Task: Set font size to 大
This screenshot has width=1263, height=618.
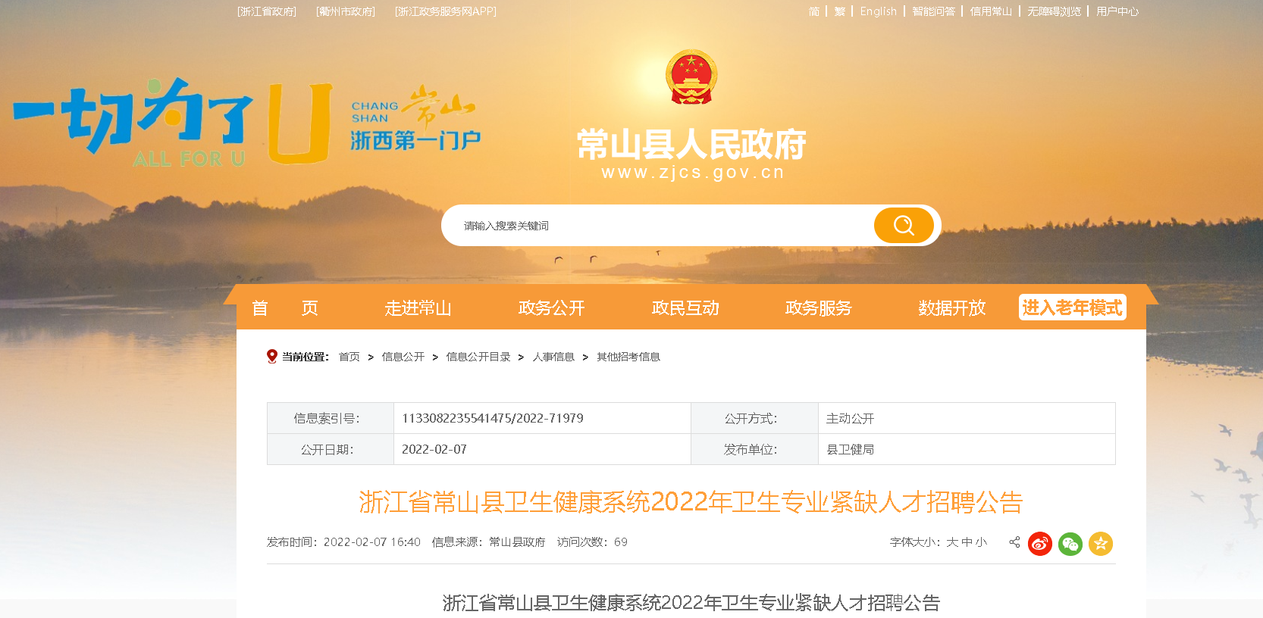Action: click(x=952, y=542)
